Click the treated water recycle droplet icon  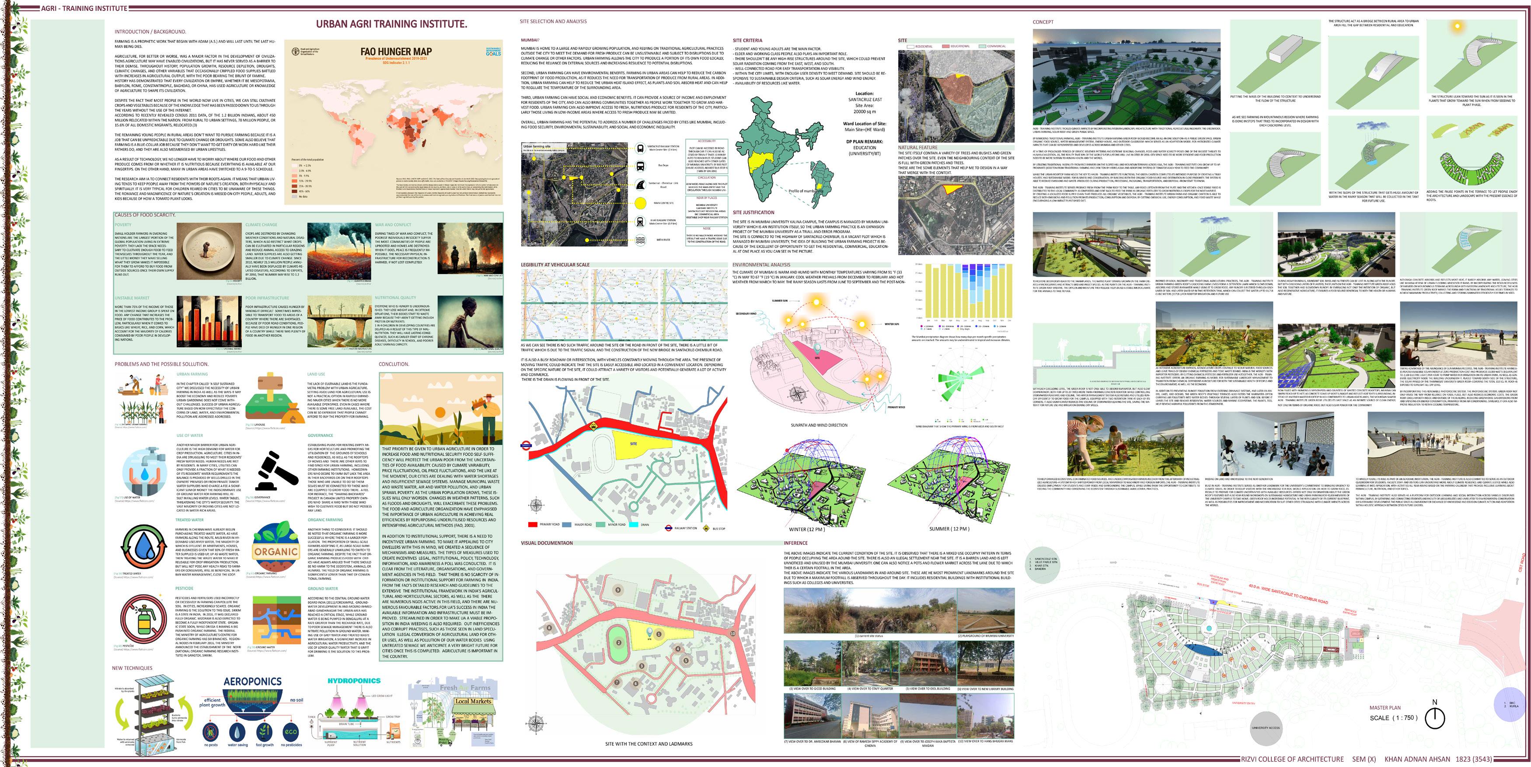pyautogui.click(x=143, y=546)
